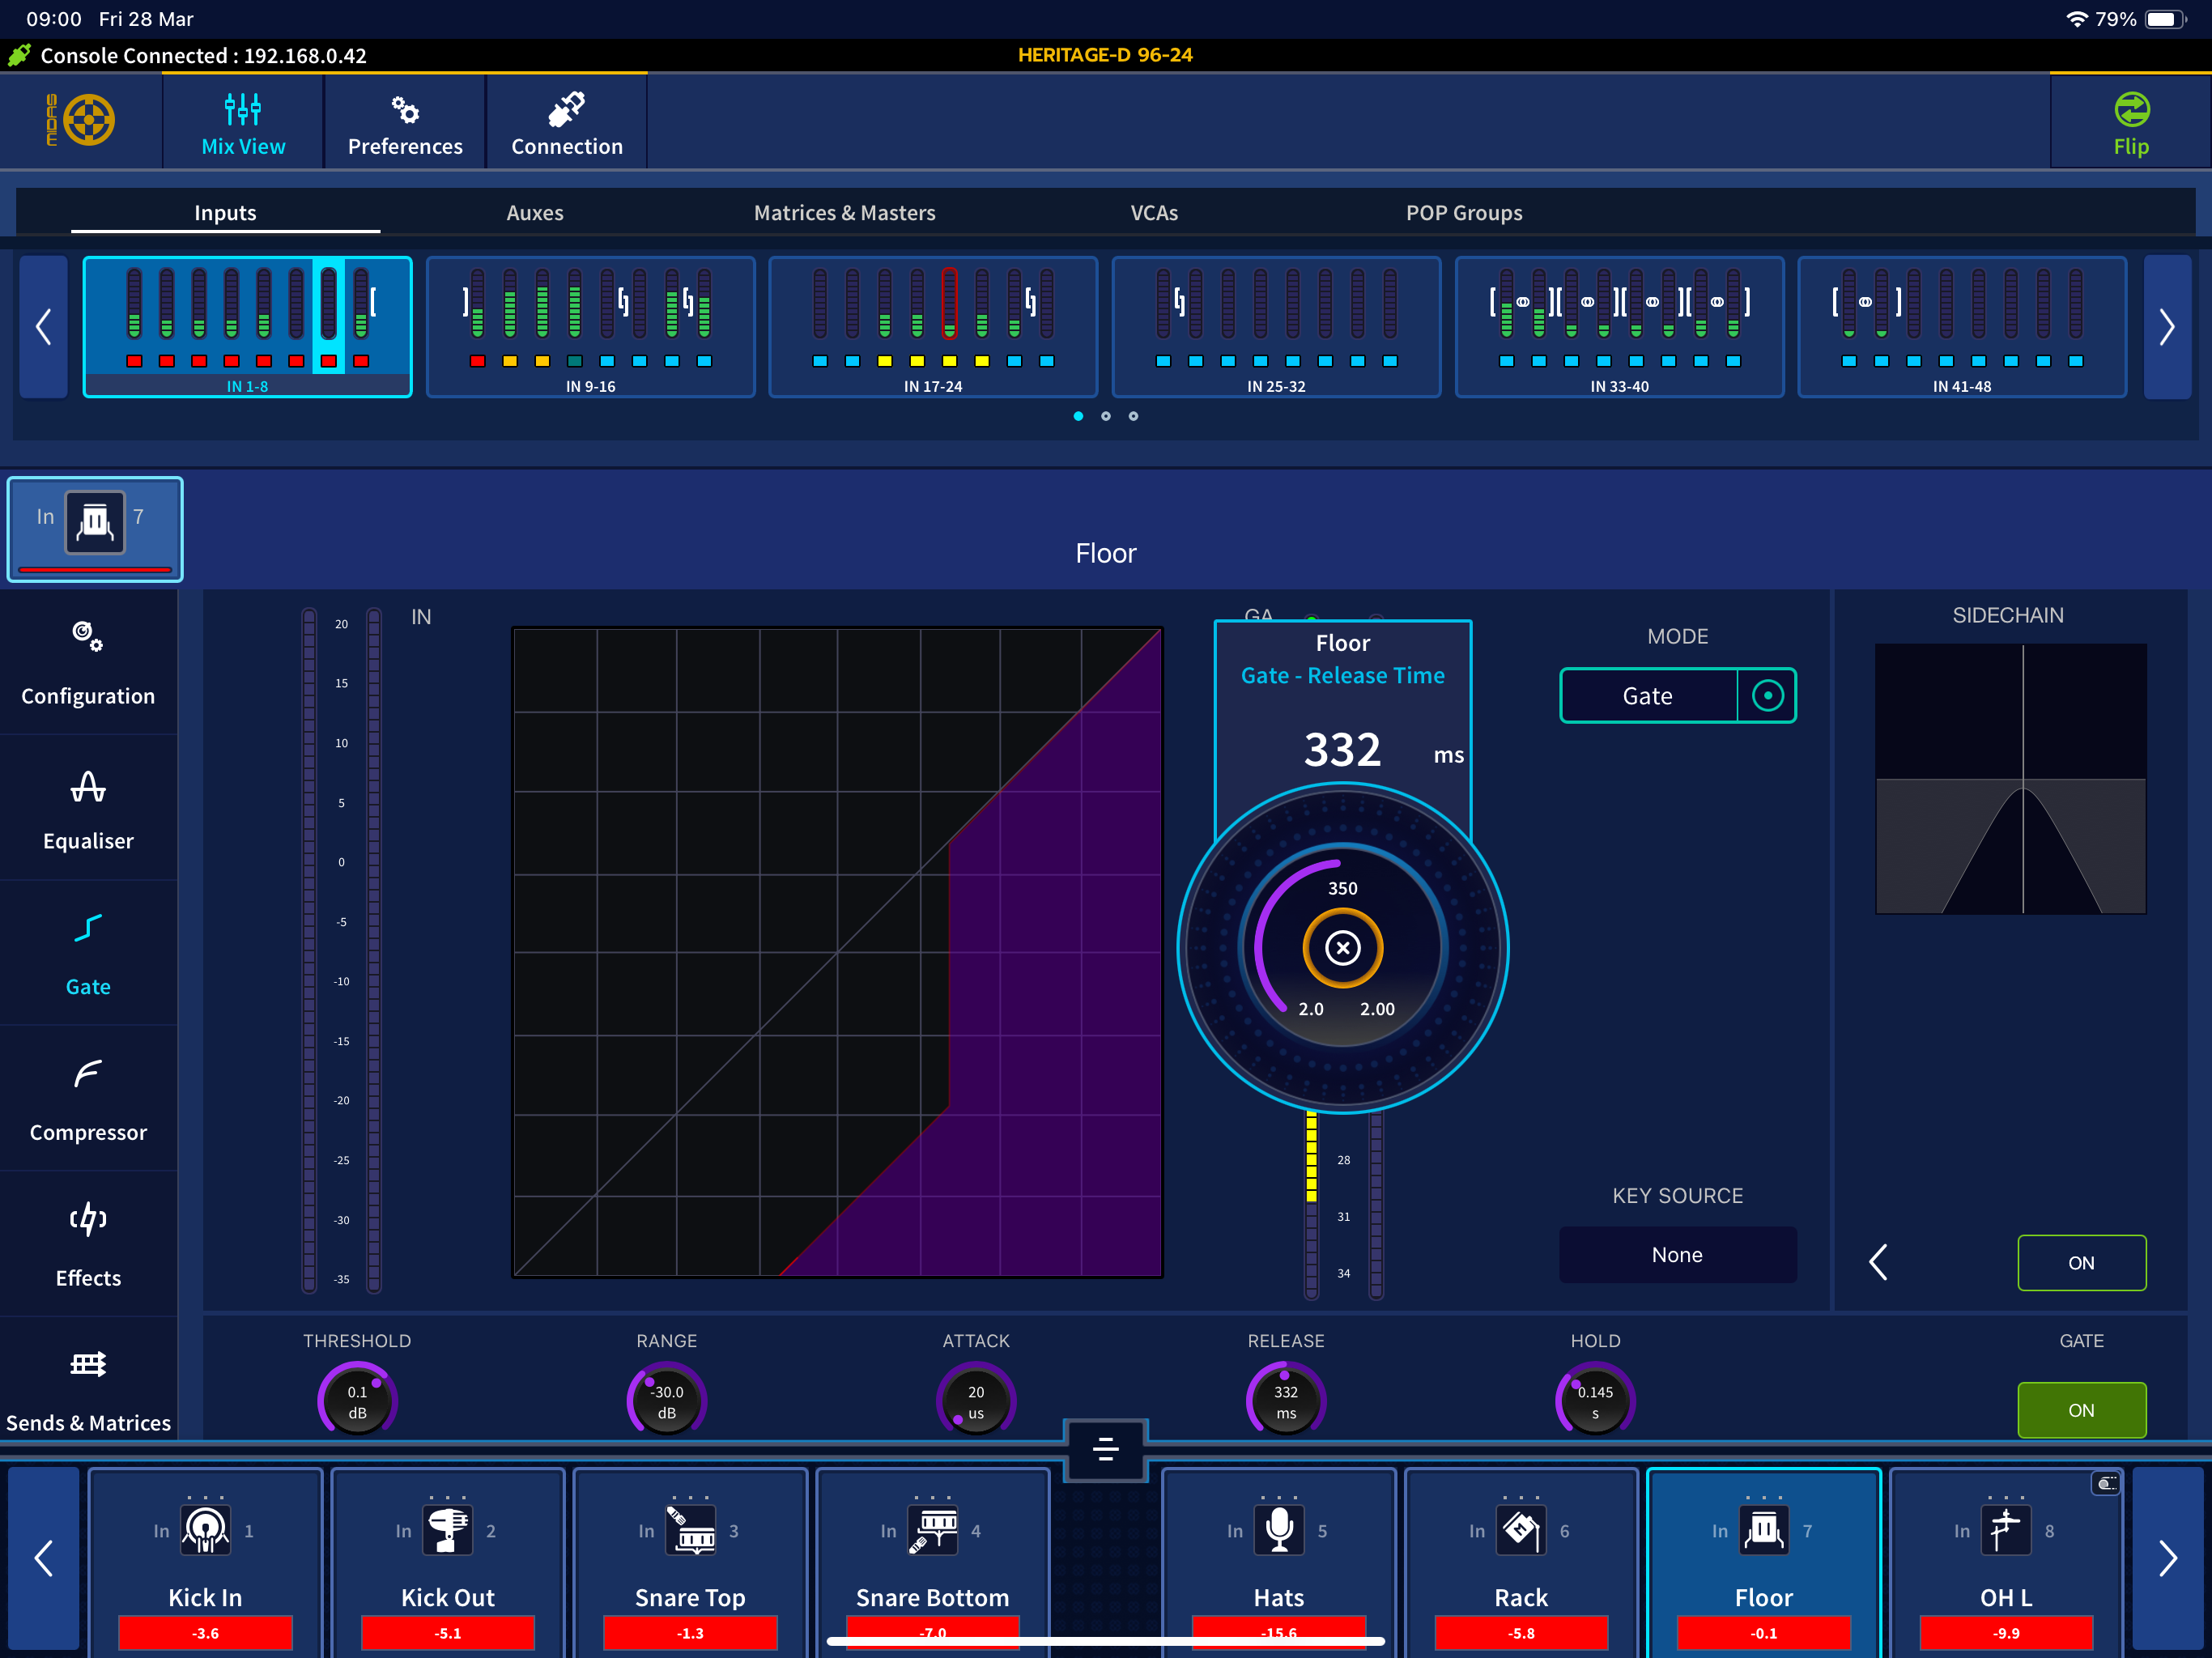The height and width of the screenshot is (1658, 2212).
Task: Go to previous input bank page
Action: coord(43,327)
